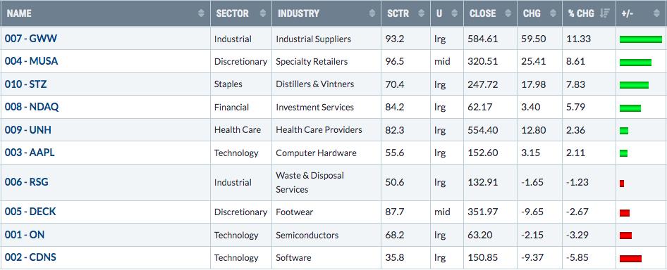Open the 001 - ON symbol link
The height and width of the screenshot is (270, 667).
24,235
